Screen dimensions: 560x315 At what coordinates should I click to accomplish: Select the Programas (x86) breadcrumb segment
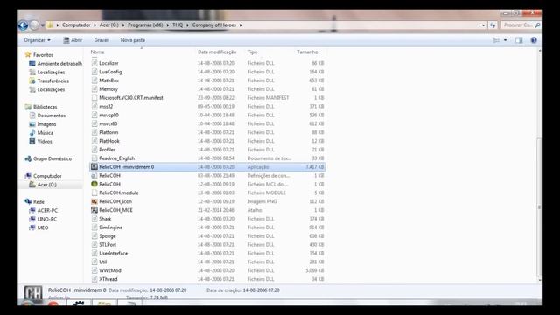[x=145, y=25]
